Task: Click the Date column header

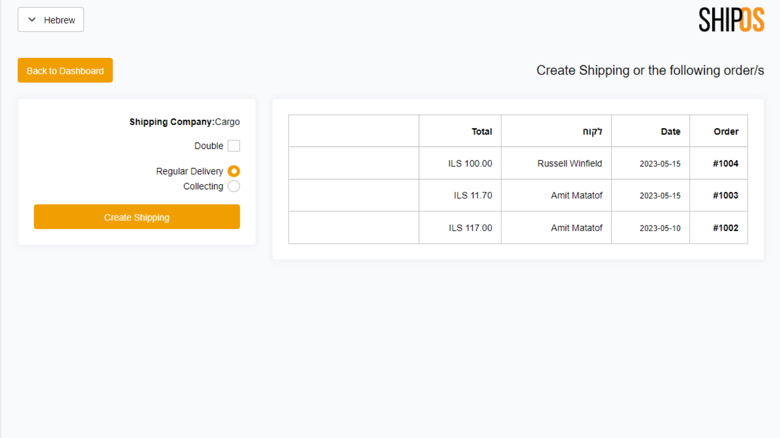Action: tap(670, 131)
